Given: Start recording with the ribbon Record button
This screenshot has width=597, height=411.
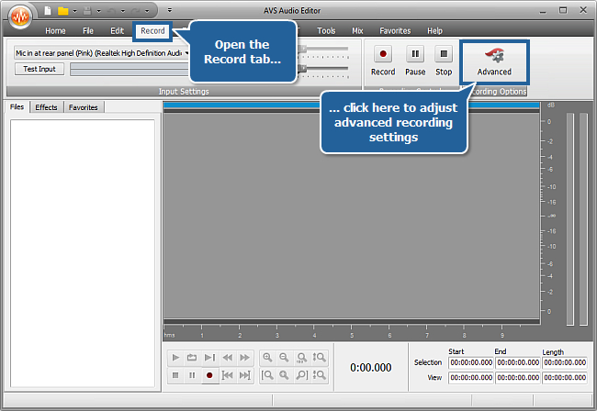Looking at the screenshot, I should pyautogui.click(x=383, y=61).
